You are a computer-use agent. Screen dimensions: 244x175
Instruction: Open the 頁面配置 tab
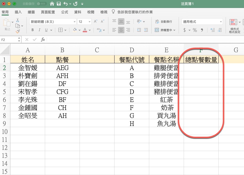48,12
